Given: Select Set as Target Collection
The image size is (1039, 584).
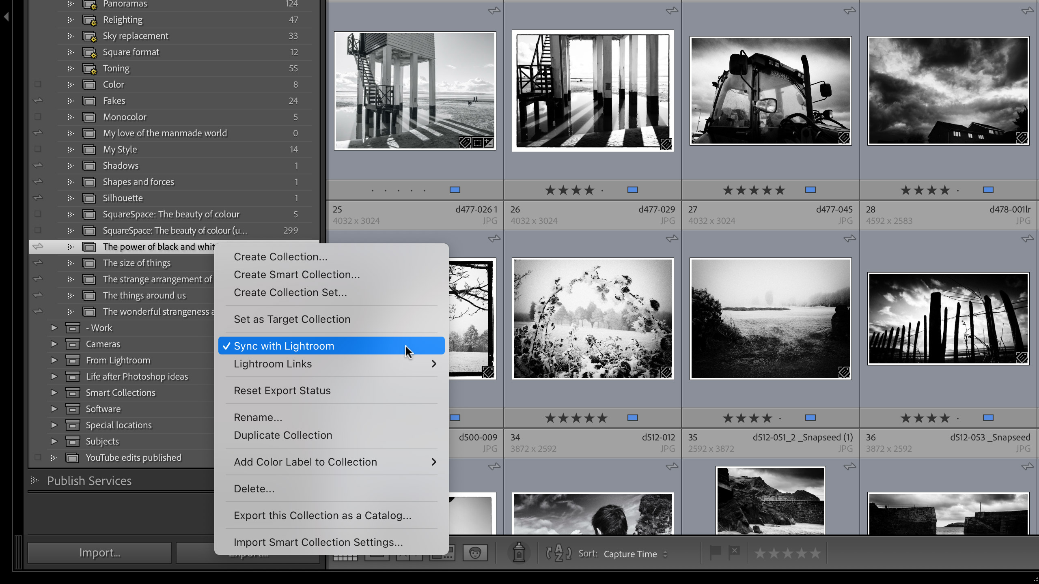Looking at the screenshot, I should pos(292,319).
